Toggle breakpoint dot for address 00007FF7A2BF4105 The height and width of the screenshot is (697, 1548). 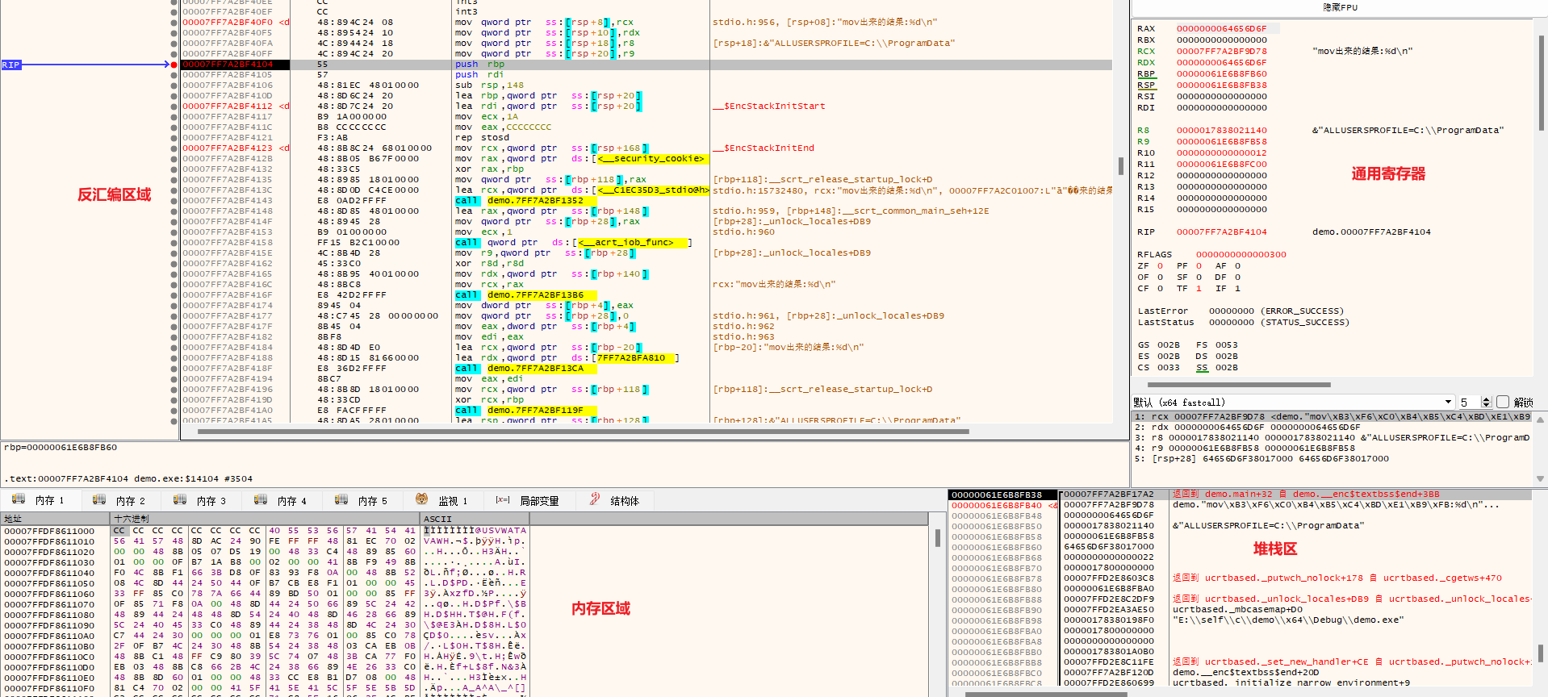[x=174, y=75]
